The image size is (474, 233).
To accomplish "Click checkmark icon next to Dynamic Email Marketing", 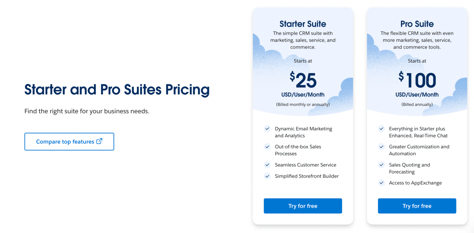I will pos(267,129).
